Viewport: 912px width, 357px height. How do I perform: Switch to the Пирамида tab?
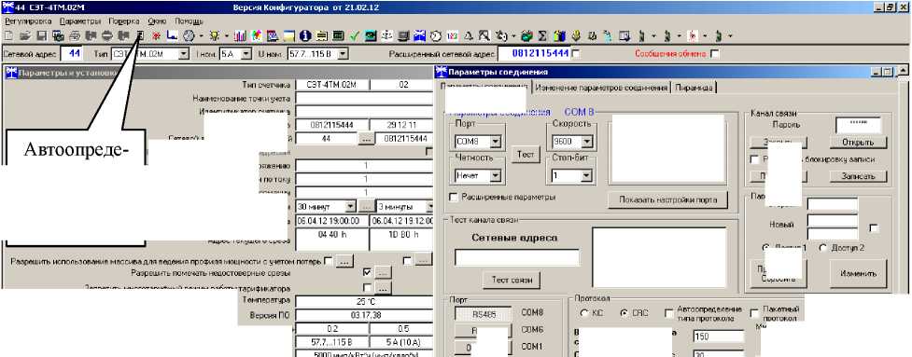(694, 88)
